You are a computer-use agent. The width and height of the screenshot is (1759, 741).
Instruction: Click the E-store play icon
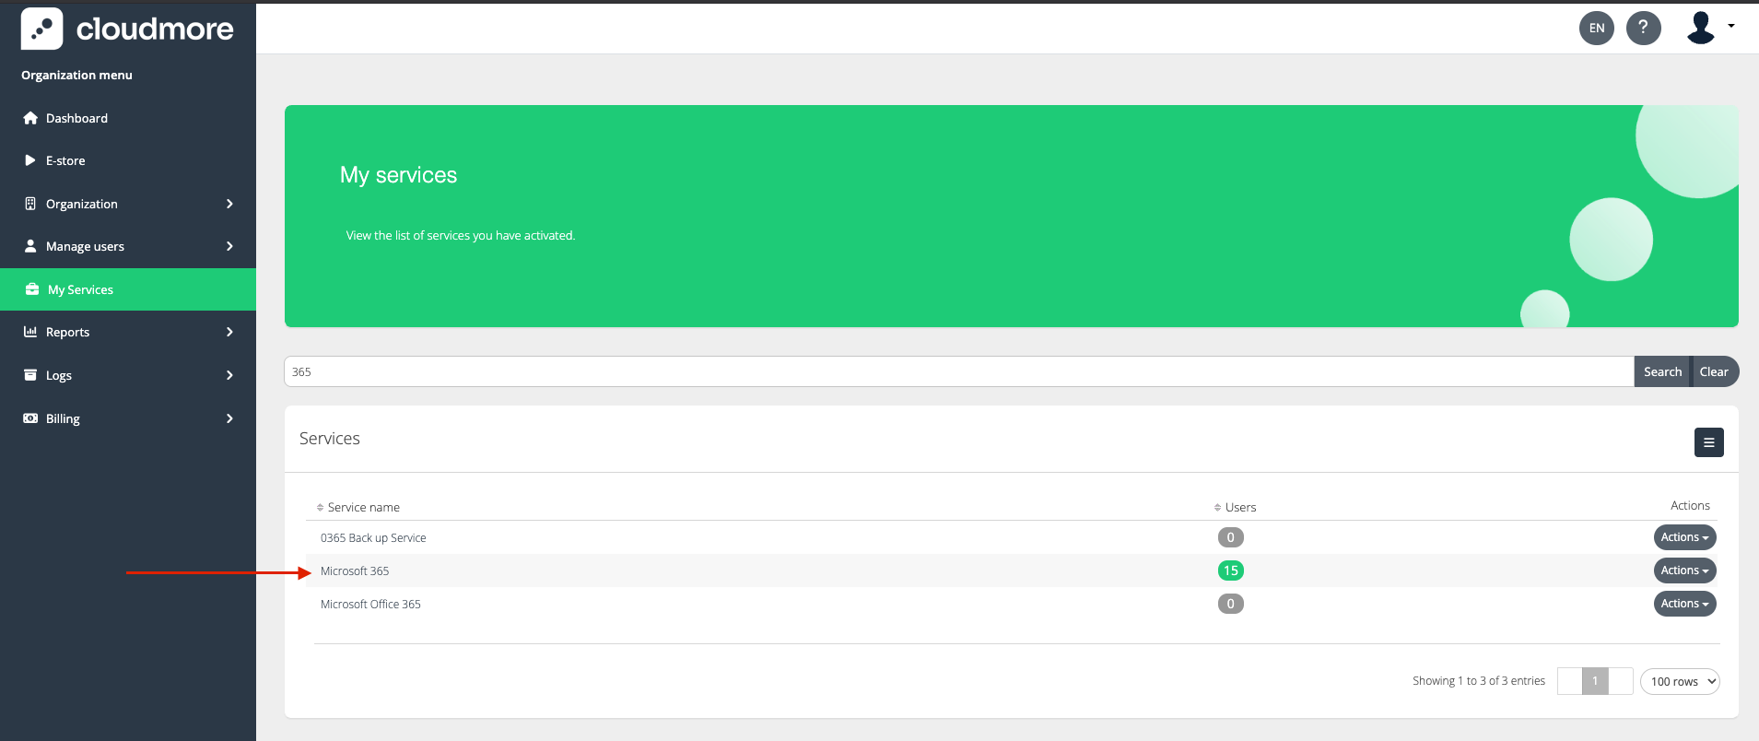coord(30,160)
